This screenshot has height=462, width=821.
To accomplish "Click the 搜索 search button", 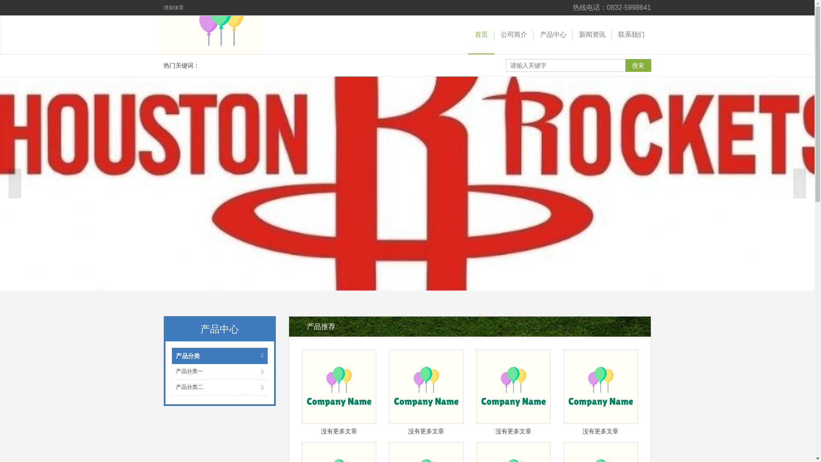I will (x=638, y=65).
